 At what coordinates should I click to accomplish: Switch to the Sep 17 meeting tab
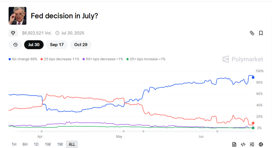(x=57, y=45)
